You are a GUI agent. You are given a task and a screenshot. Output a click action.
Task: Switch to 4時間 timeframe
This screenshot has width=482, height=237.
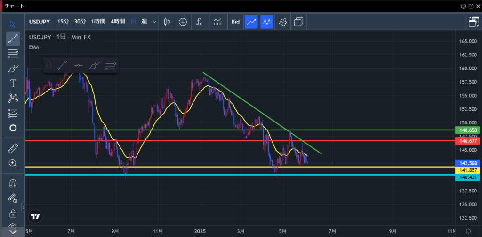(118, 22)
